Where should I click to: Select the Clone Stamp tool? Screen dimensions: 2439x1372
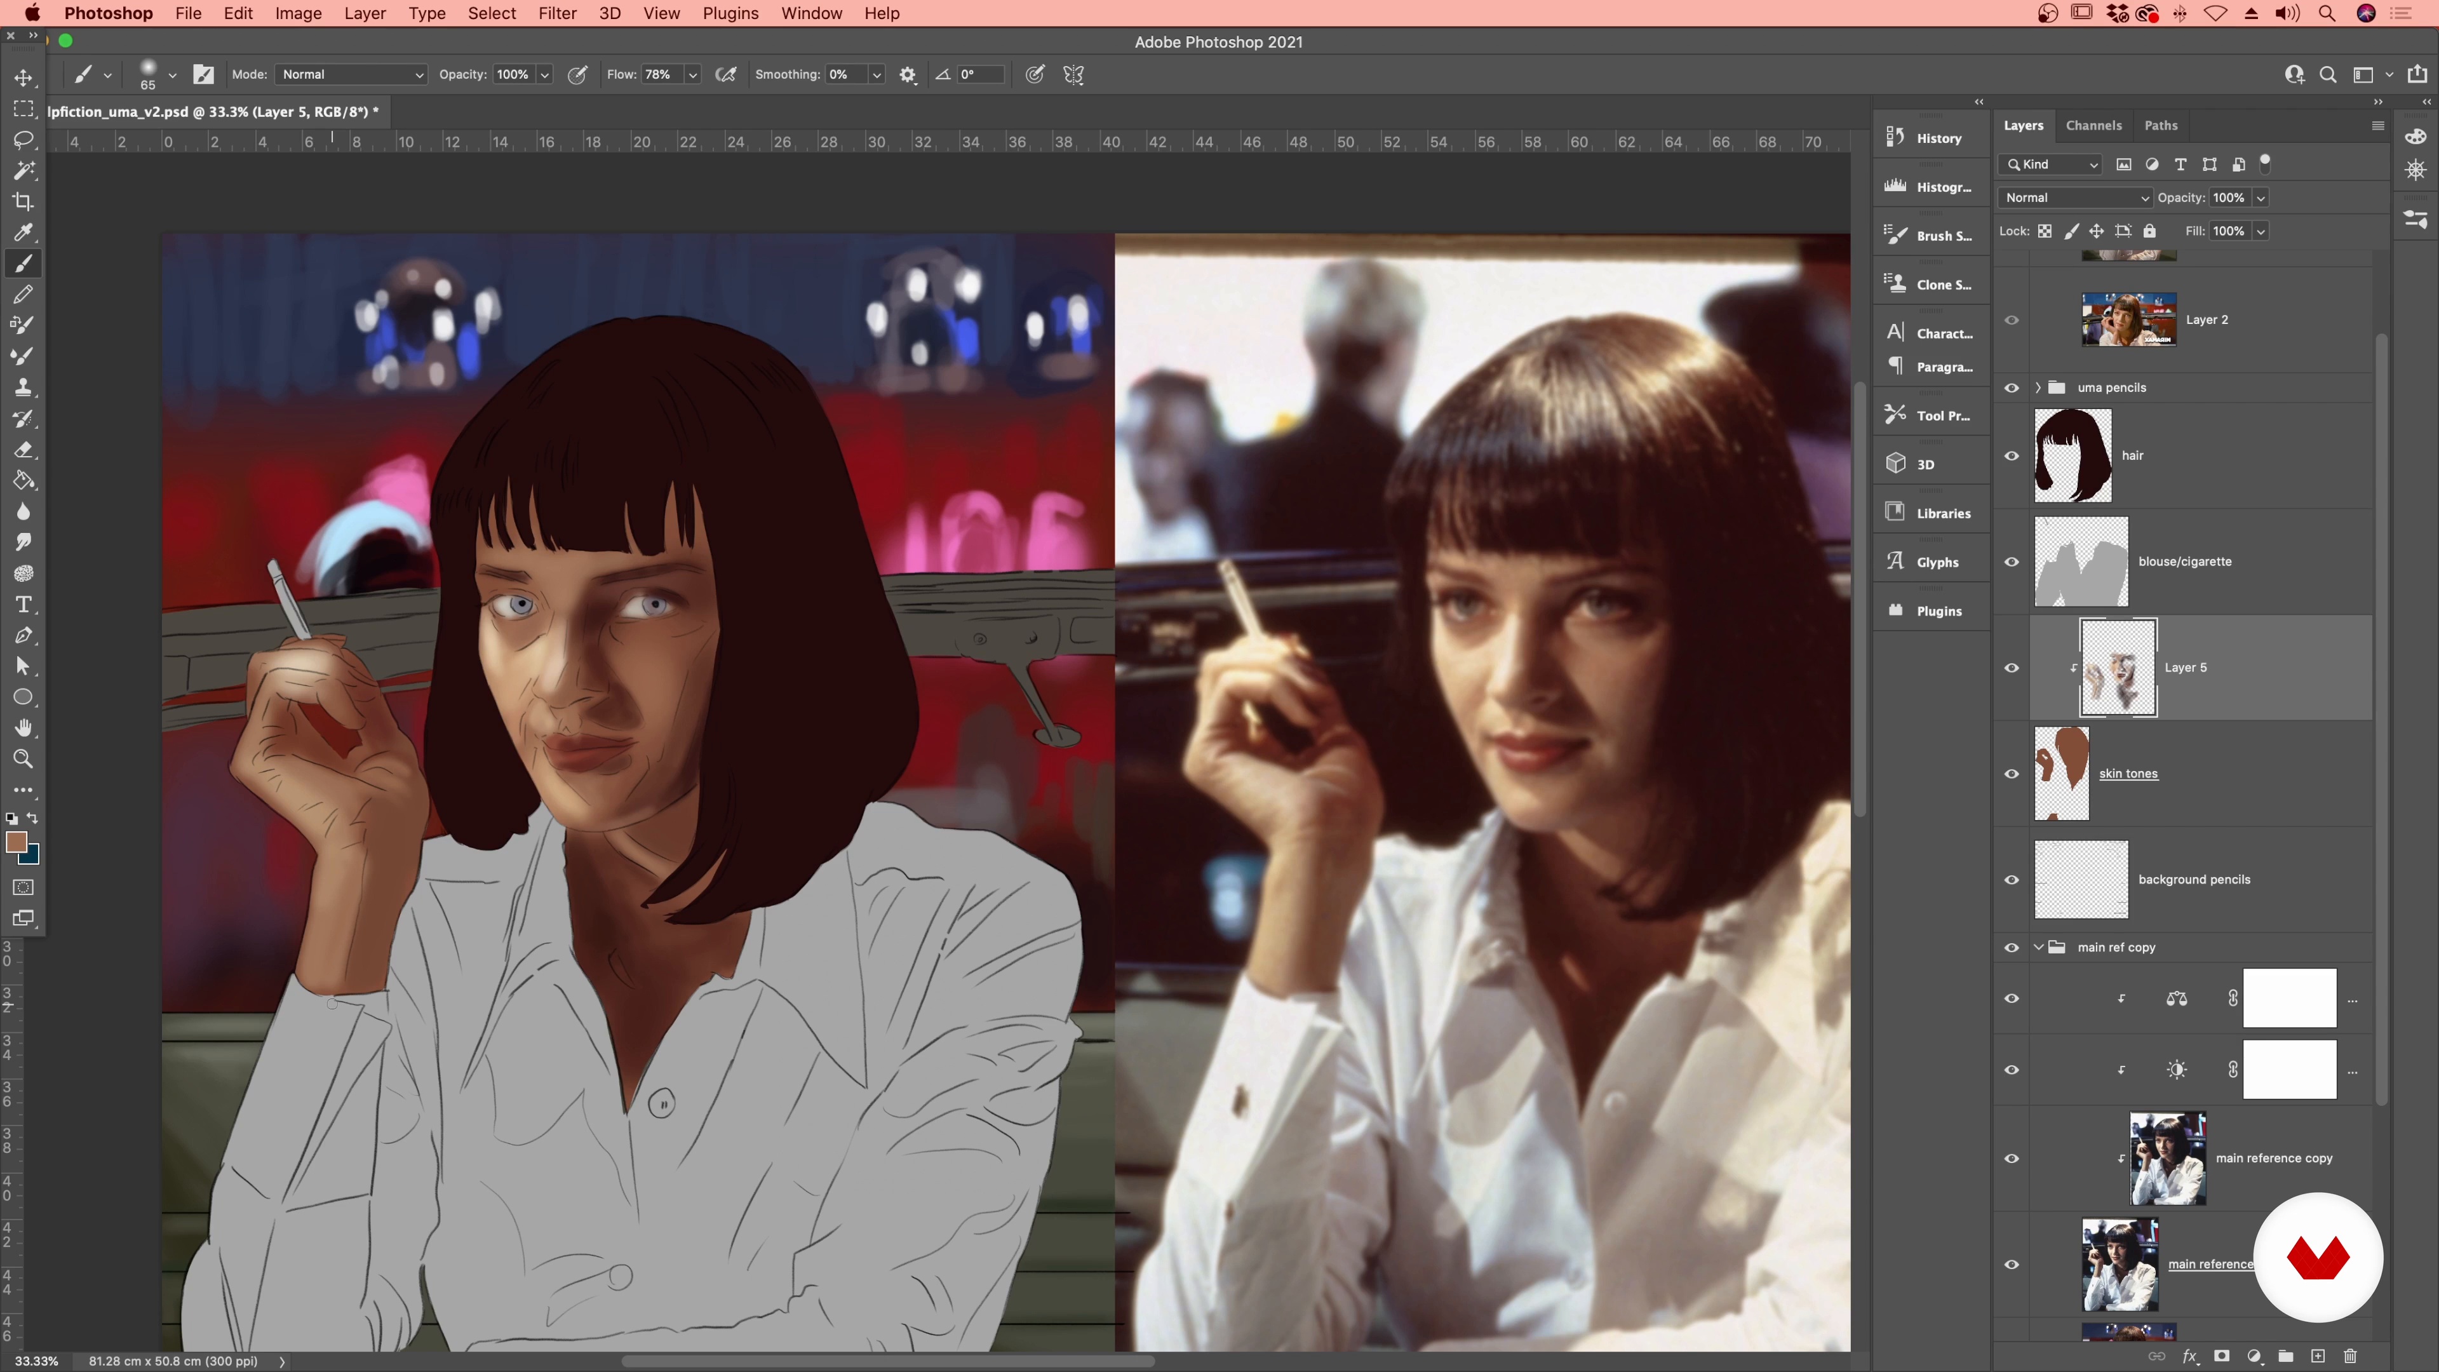pyautogui.click(x=24, y=387)
